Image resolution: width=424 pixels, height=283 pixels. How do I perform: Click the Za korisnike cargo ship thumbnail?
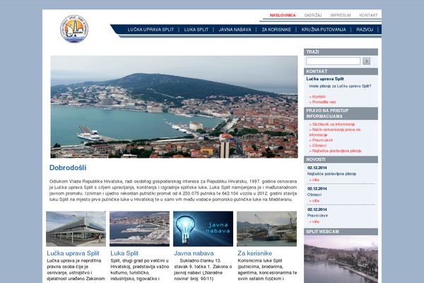tap(266, 229)
